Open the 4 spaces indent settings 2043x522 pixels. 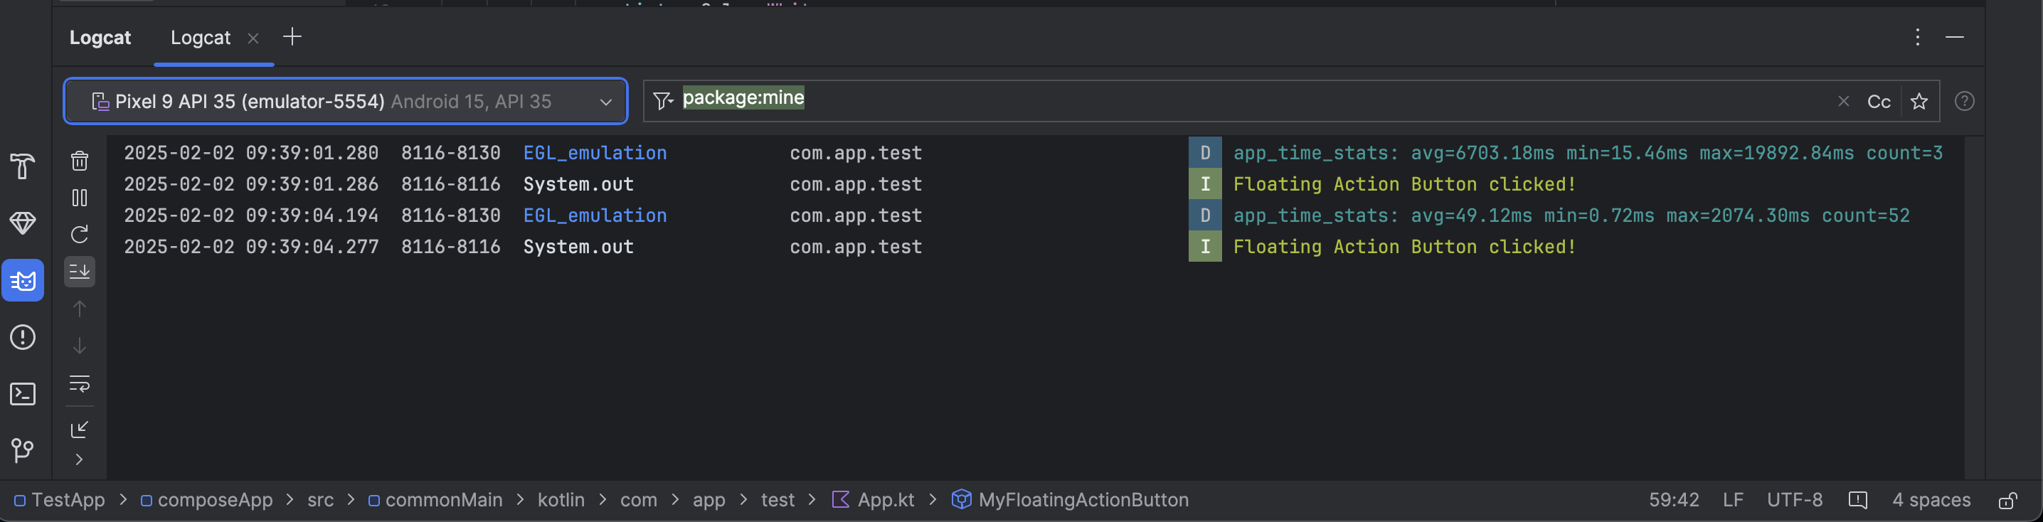1931,500
